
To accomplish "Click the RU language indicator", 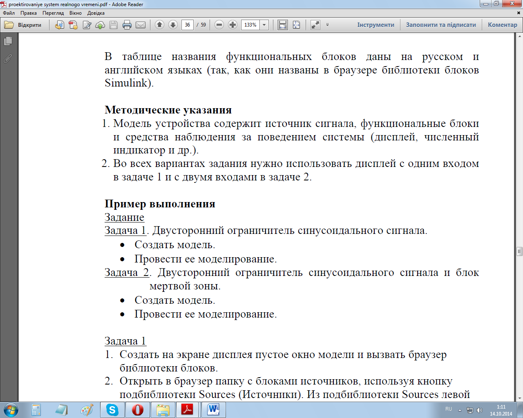I will tap(449, 409).
